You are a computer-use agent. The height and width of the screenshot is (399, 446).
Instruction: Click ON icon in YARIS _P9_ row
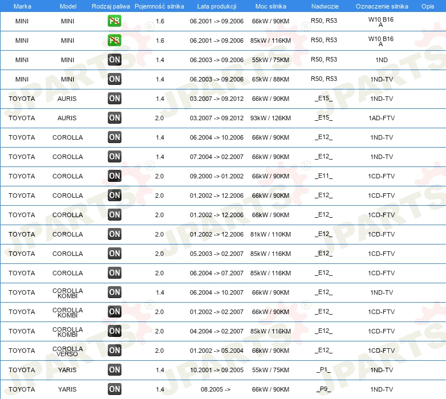tap(115, 389)
